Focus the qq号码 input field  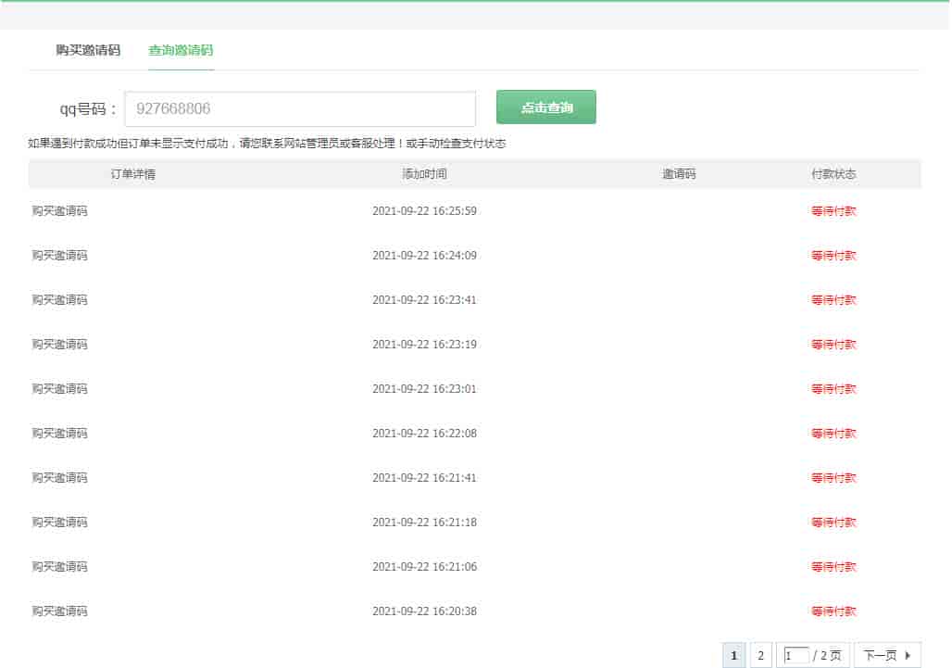(x=299, y=108)
